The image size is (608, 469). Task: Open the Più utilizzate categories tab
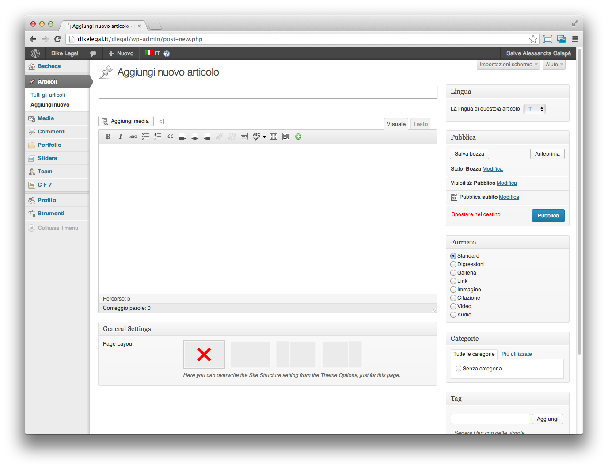517,354
